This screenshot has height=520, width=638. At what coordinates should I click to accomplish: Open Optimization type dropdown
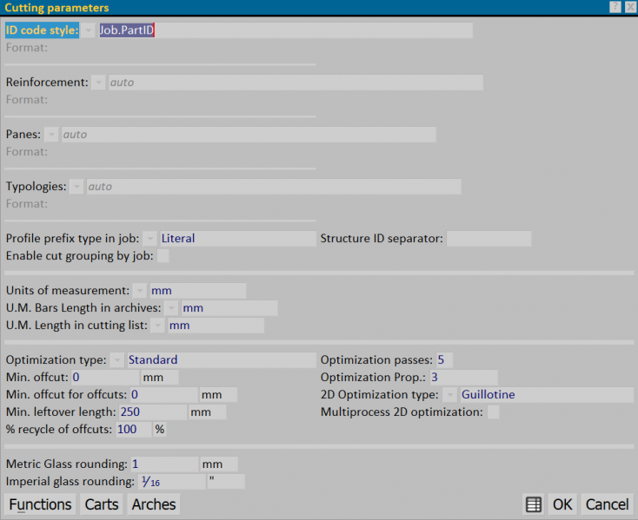(x=116, y=360)
